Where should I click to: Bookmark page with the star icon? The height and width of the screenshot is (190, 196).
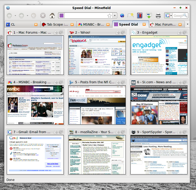109,16
